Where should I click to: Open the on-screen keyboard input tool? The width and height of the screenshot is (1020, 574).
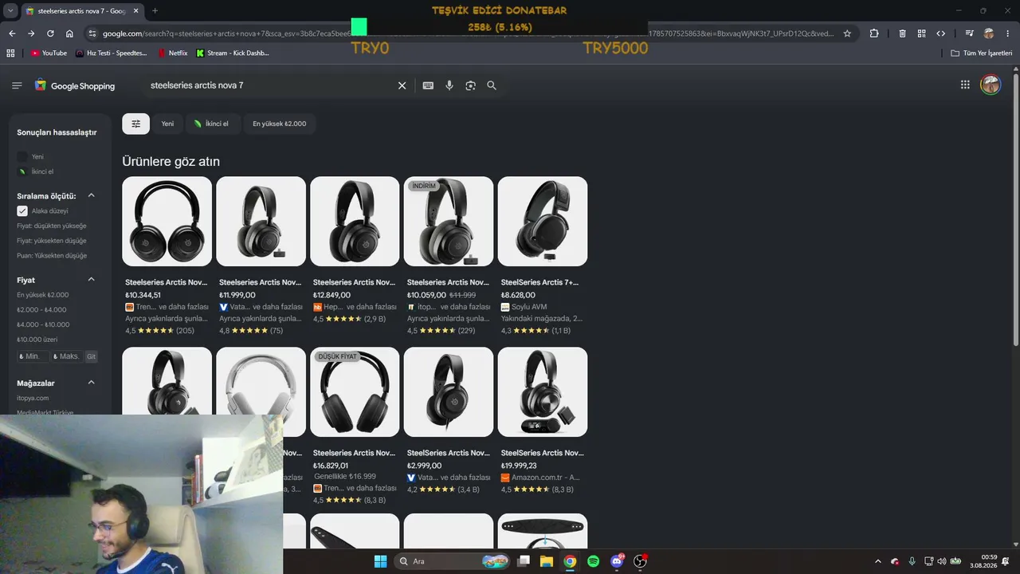428,85
